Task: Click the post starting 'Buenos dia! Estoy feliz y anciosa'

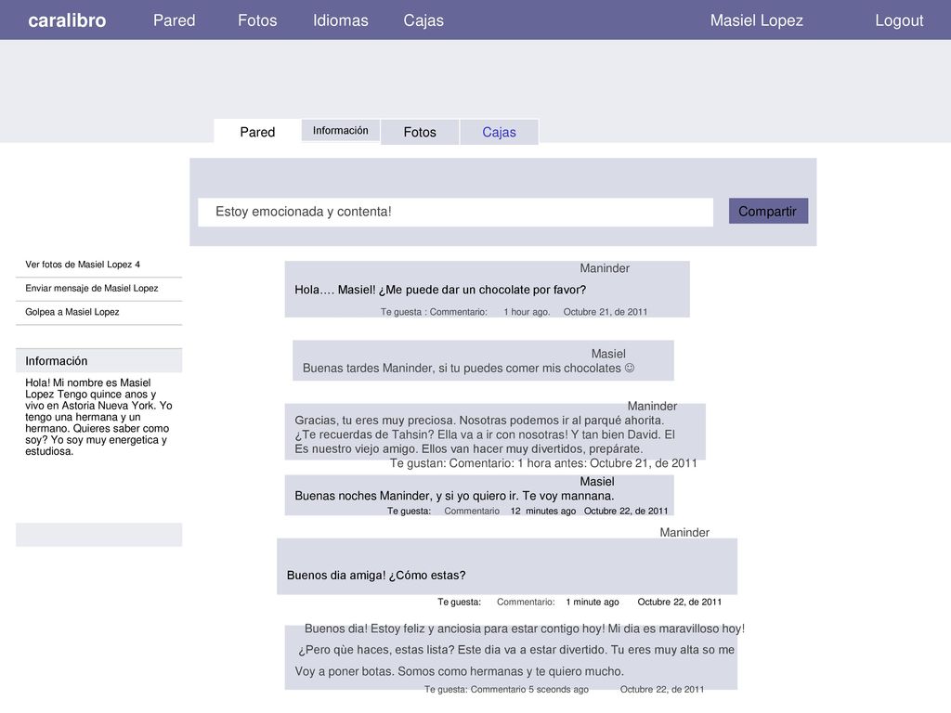Action: tap(520, 650)
